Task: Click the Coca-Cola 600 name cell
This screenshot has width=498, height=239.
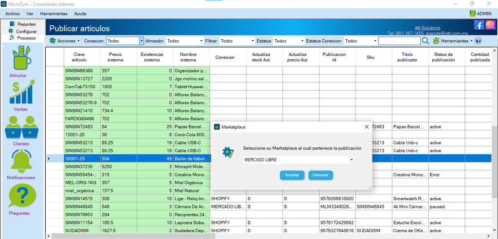Action: (192, 135)
